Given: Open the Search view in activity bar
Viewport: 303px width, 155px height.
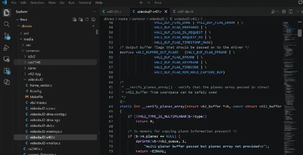Looking at the screenshot, I should tap(6, 24).
